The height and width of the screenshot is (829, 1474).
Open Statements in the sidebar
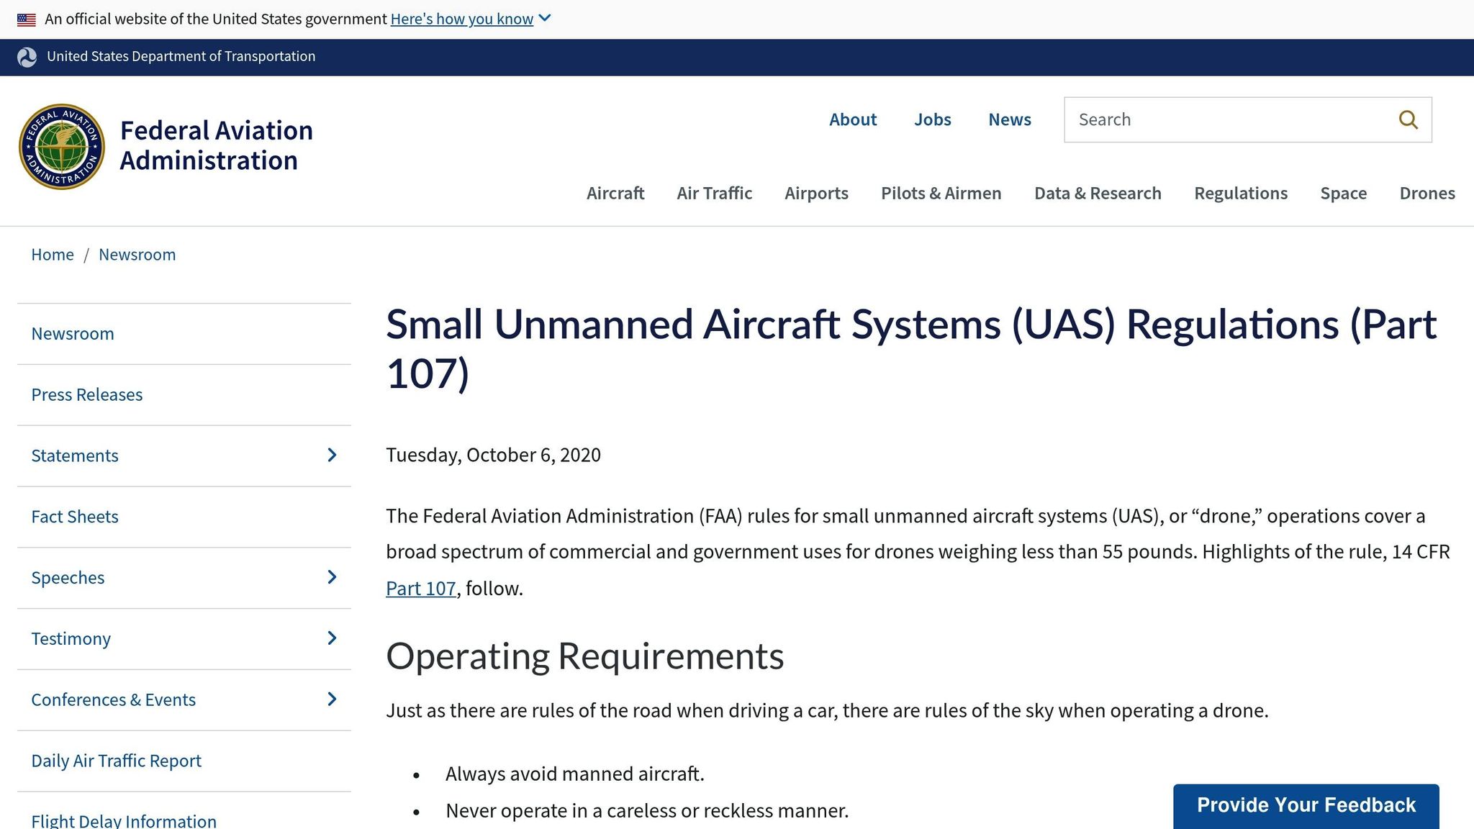click(x=75, y=456)
